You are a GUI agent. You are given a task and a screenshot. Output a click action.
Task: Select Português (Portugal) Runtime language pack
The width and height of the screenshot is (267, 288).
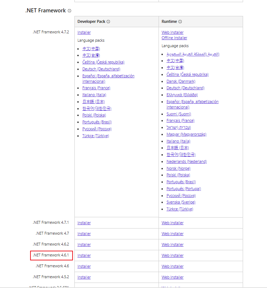(x=184, y=189)
